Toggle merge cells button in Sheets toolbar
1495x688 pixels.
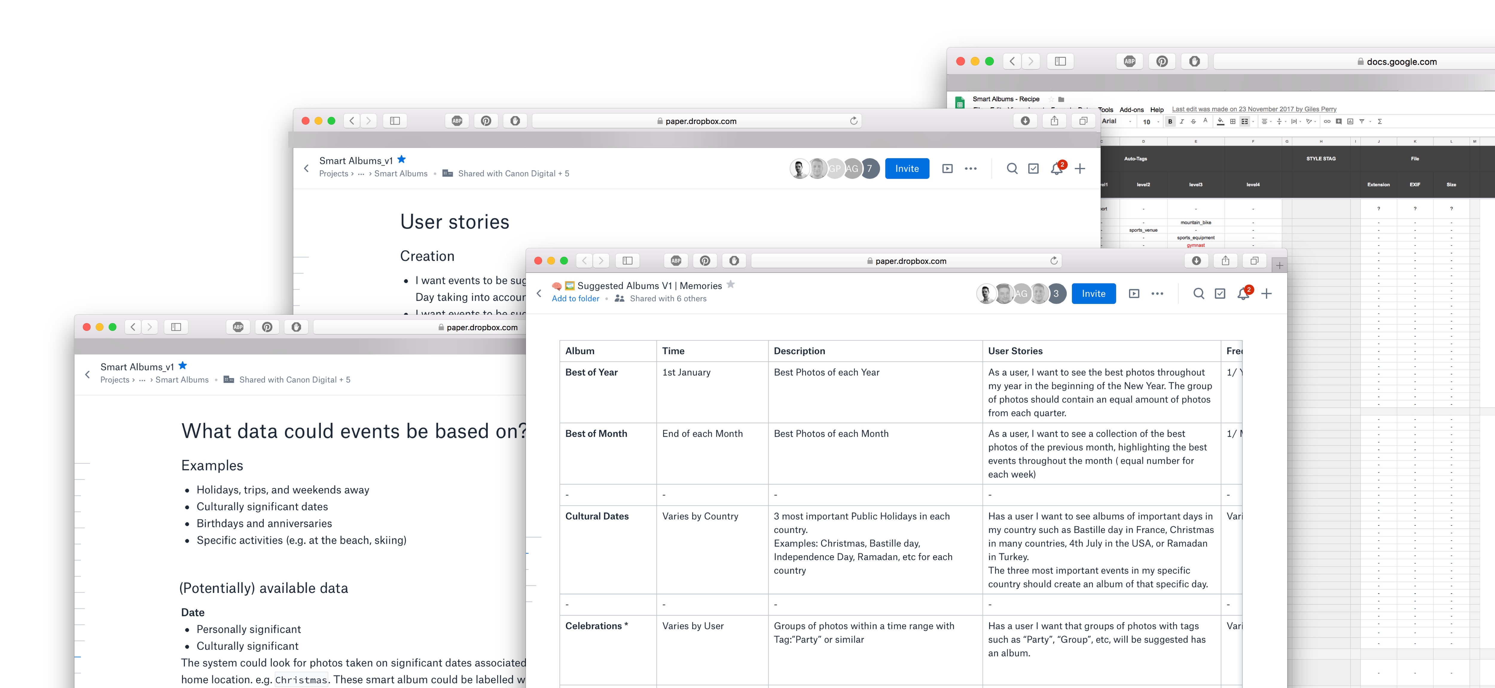pos(1245,121)
